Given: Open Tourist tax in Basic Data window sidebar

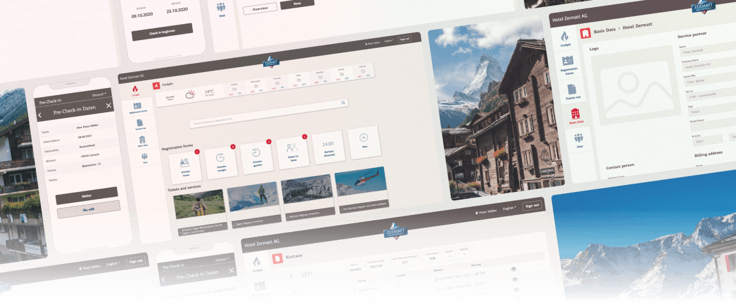Looking at the screenshot, I should [x=571, y=91].
